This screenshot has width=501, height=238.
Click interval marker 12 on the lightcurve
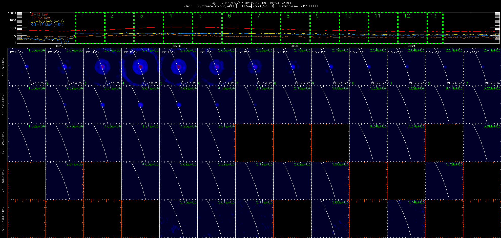407,16
